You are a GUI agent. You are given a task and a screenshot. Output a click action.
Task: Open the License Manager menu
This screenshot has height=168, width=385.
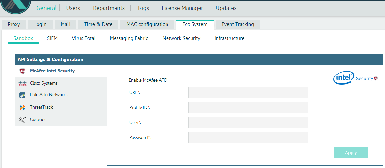pyautogui.click(x=182, y=8)
